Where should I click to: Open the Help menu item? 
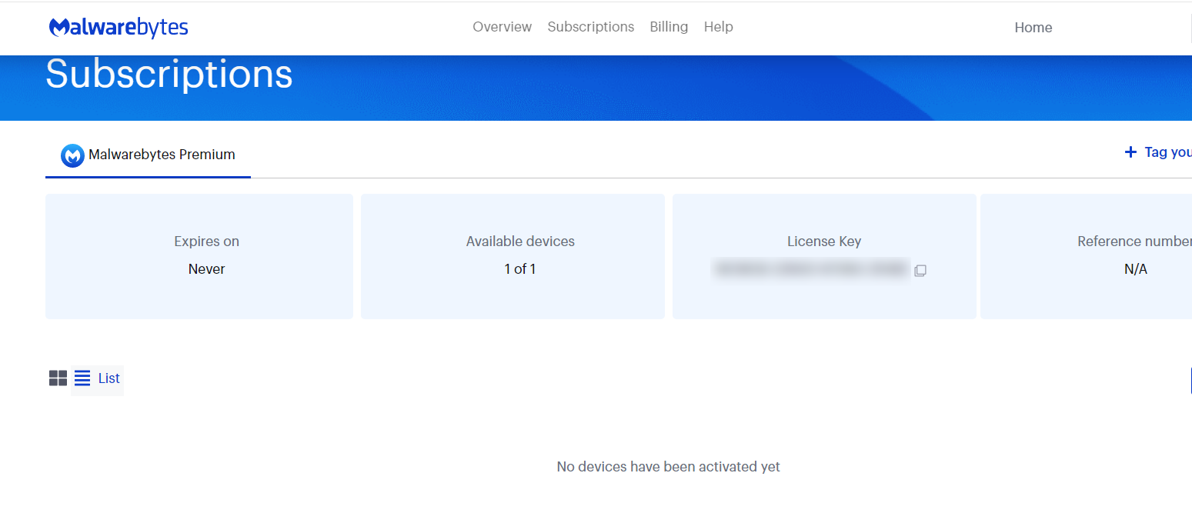718,27
